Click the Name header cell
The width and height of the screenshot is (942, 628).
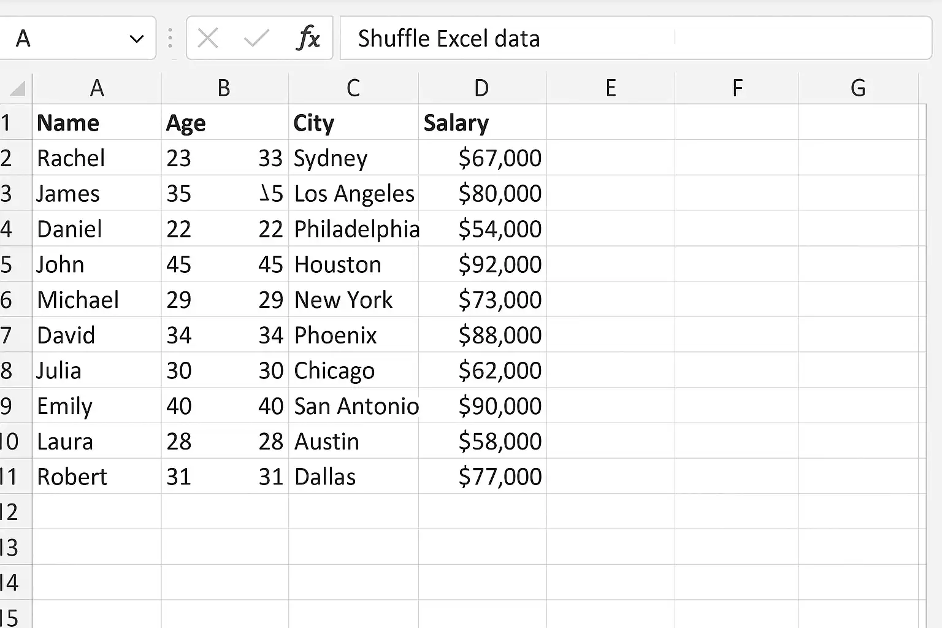pos(97,123)
